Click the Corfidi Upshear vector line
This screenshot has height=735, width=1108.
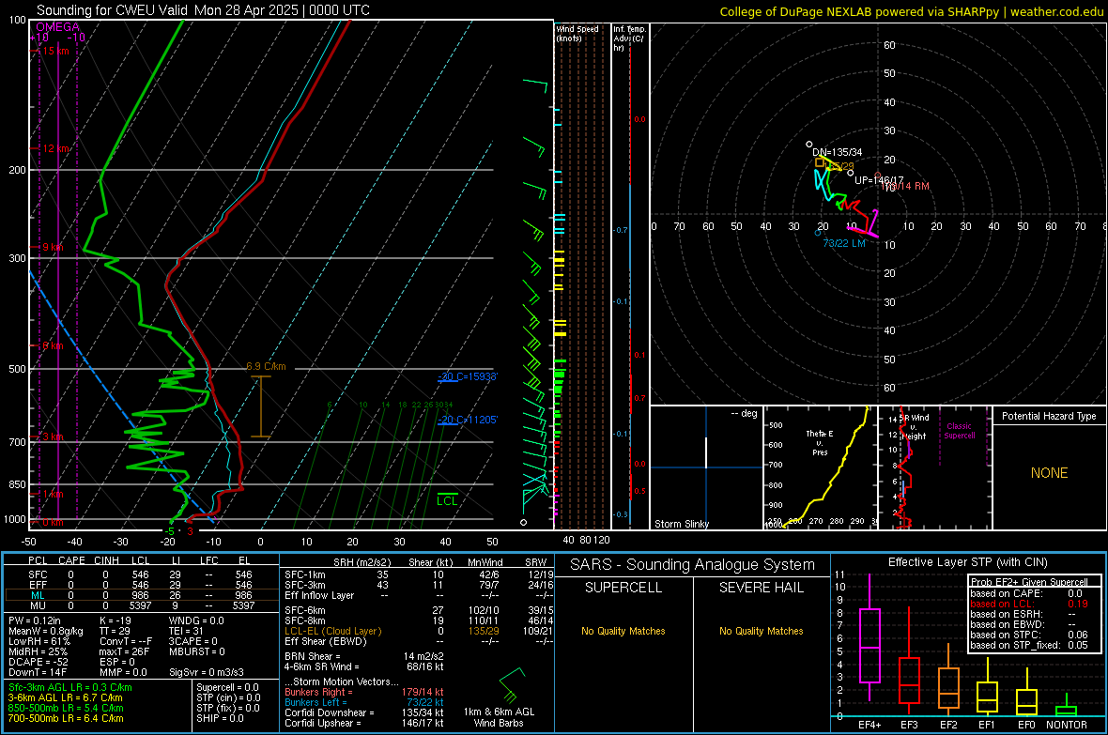364,723
